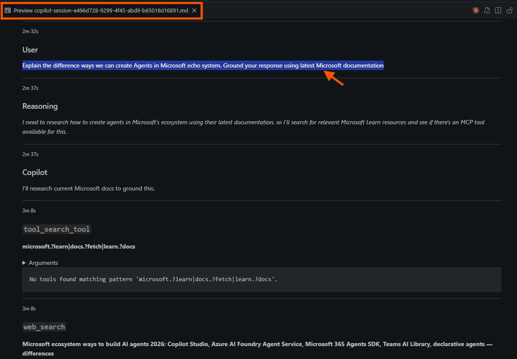
Task: Click the web_search code label
Action: point(44,327)
